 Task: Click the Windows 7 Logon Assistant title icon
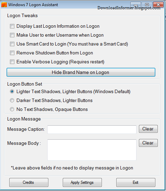(x=4, y=5)
